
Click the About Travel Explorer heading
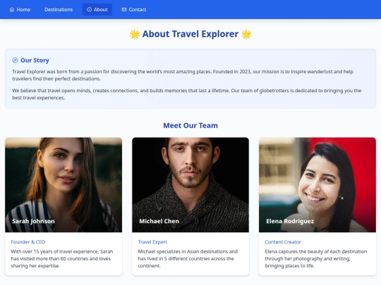pos(190,34)
